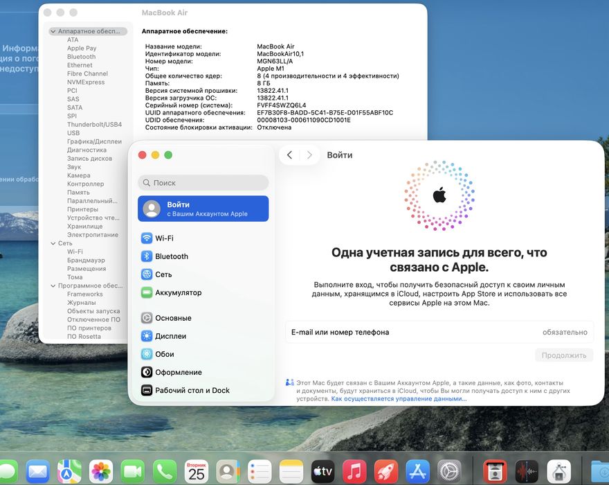Launch Apple TV from the Dock

pyautogui.click(x=322, y=471)
